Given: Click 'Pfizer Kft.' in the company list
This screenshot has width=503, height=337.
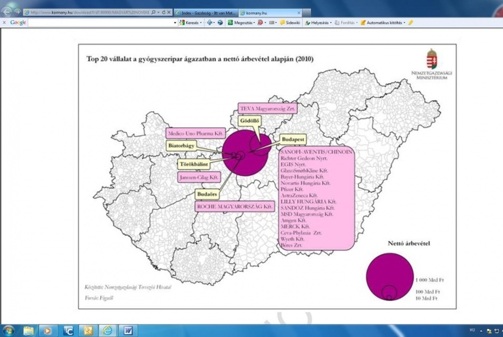Looking at the screenshot, I should click(292, 189).
